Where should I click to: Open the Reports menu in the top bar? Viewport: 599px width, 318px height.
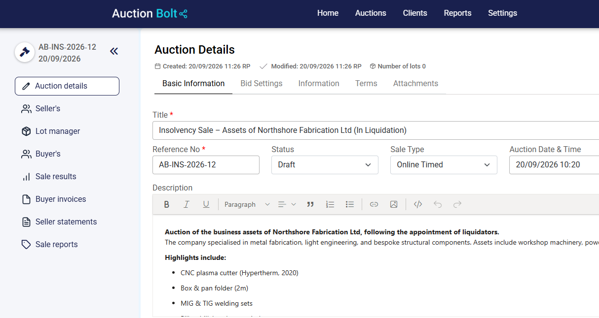(x=457, y=13)
